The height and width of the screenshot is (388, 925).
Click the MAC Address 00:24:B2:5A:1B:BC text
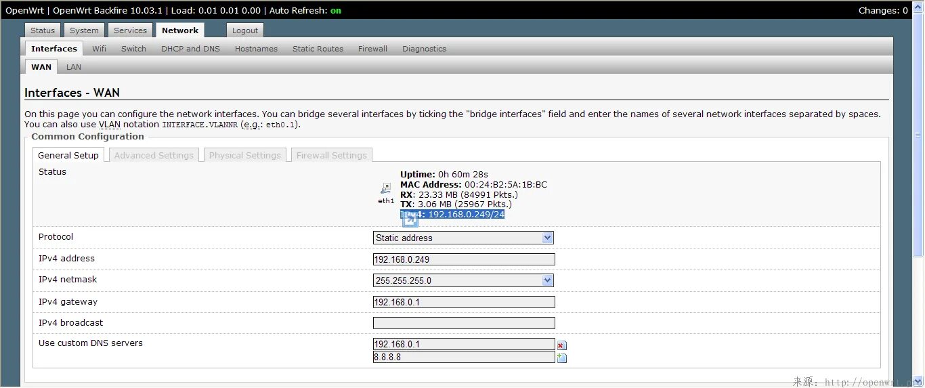point(473,185)
